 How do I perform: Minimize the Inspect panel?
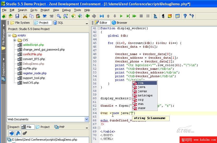pos(87,128)
